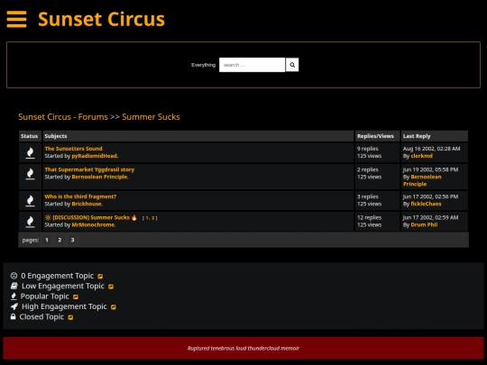Click the Last Reply column header
This screenshot has height=365, width=487.
tap(435, 136)
